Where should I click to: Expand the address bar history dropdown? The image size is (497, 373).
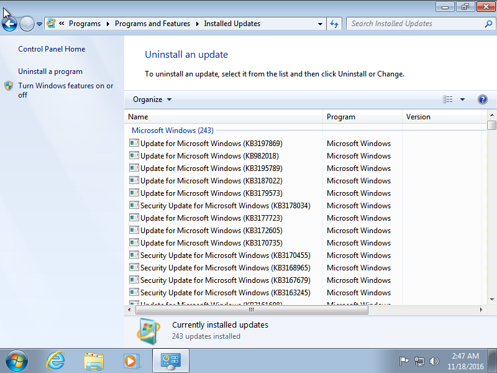click(x=320, y=24)
